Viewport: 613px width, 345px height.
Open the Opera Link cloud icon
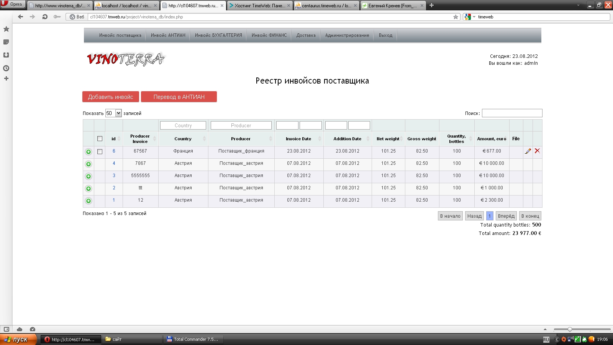click(x=20, y=329)
